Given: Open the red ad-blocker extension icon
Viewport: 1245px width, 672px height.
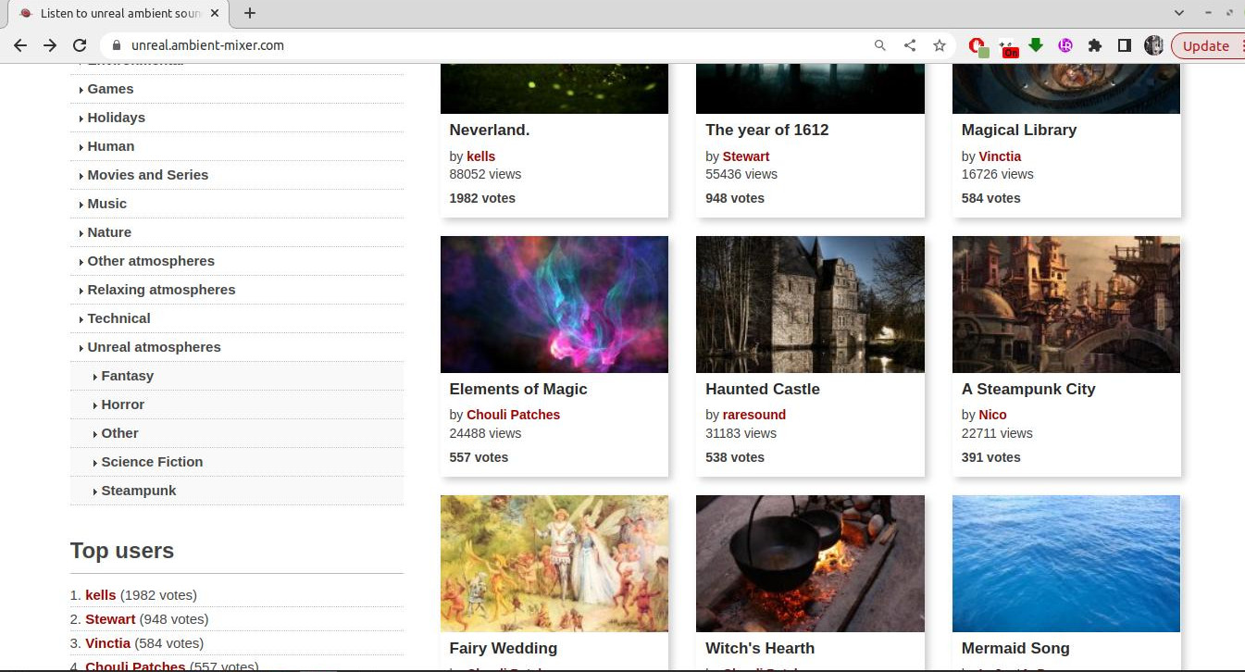Looking at the screenshot, I should pos(977,45).
